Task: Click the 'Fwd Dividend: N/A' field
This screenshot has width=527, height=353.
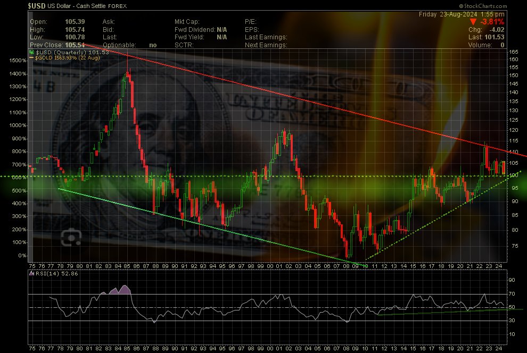Action: tap(201, 30)
